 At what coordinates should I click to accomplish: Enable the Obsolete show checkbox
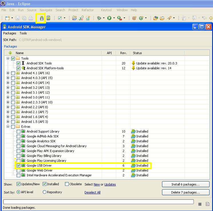pos(67,184)
